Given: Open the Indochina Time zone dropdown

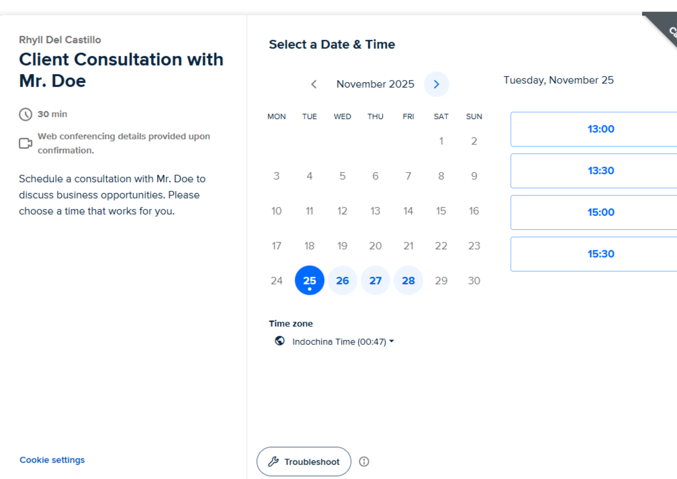Looking at the screenshot, I should 339,342.
